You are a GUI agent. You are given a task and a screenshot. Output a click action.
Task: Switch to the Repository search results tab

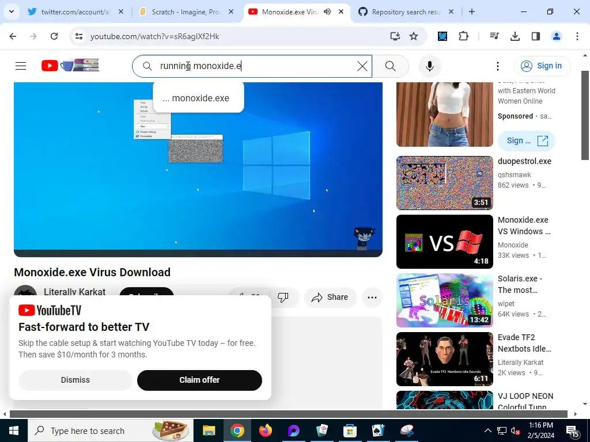406,12
